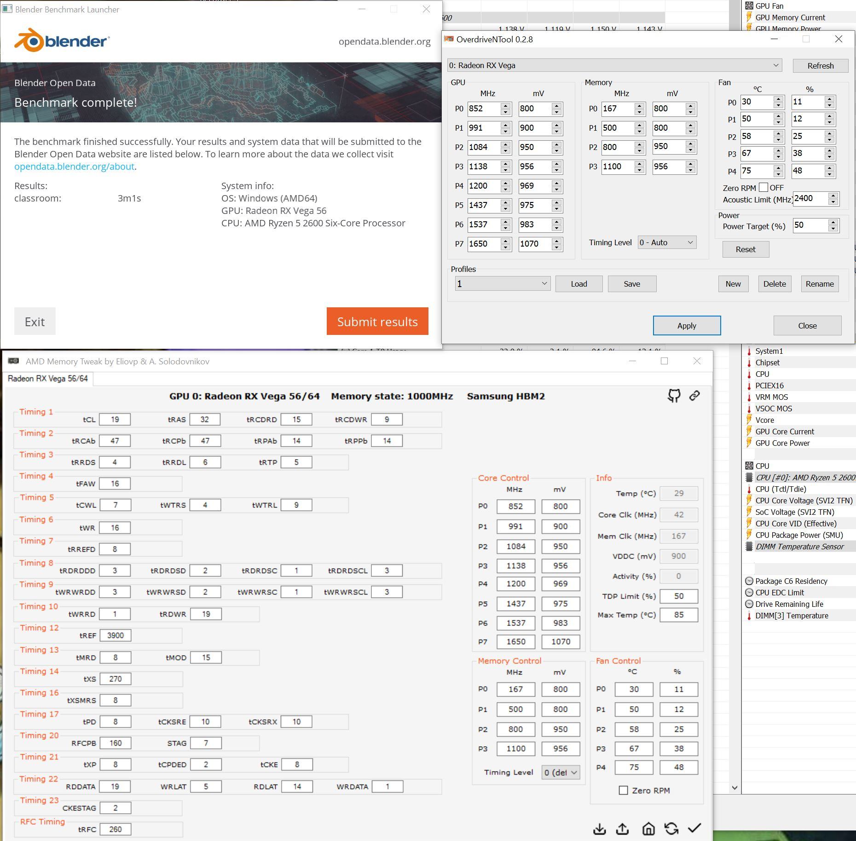The height and width of the screenshot is (841, 856).
Task: Save the current profile in OverdriveNTool
Action: (632, 284)
